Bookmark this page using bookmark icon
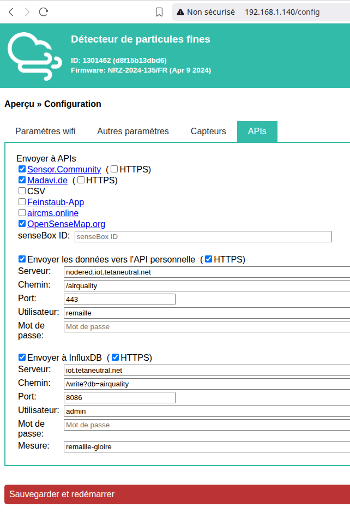 point(159,12)
